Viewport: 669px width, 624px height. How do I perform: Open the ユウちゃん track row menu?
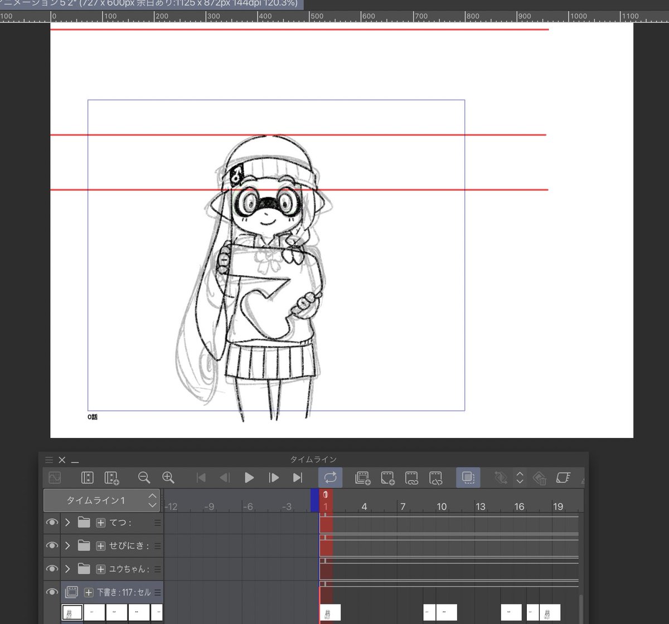[x=158, y=569]
